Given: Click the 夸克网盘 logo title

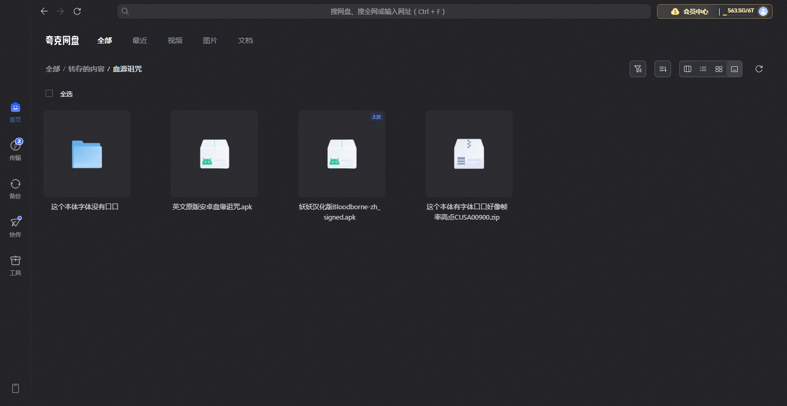Looking at the screenshot, I should (x=62, y=40).
